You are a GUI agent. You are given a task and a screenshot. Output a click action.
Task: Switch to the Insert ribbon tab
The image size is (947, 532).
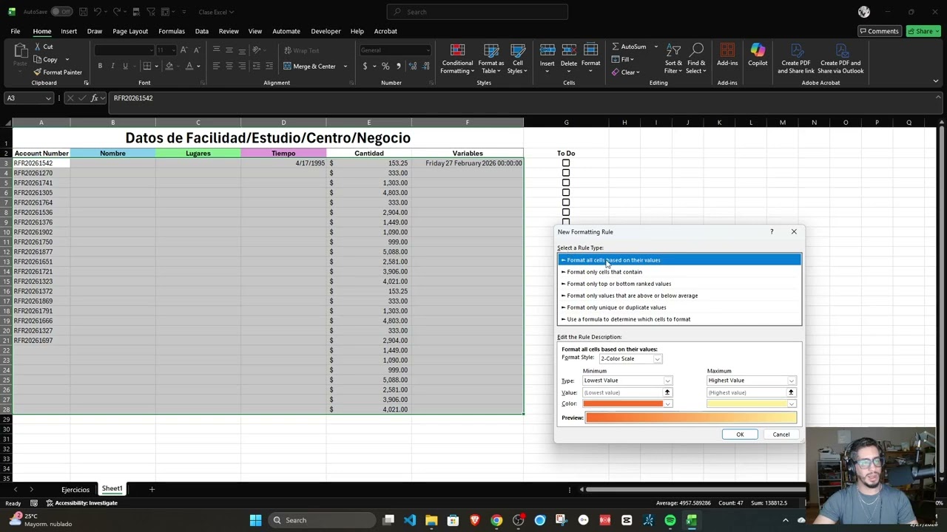click(x=69, y=31)
